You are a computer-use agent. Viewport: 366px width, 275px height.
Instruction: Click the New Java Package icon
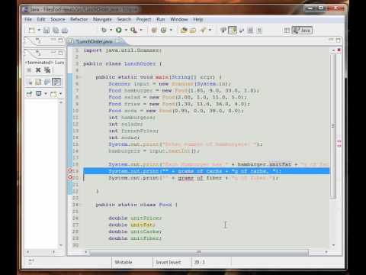coord(154,31)
